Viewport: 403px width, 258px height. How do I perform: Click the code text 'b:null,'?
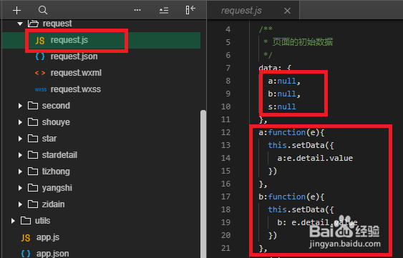(284, 94)
